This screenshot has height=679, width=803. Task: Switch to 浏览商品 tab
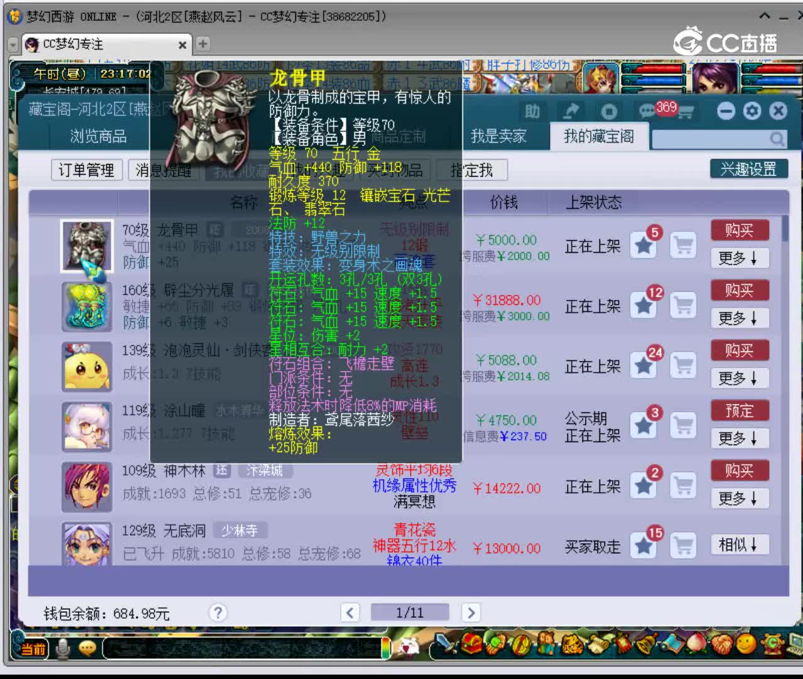[98, 136]
